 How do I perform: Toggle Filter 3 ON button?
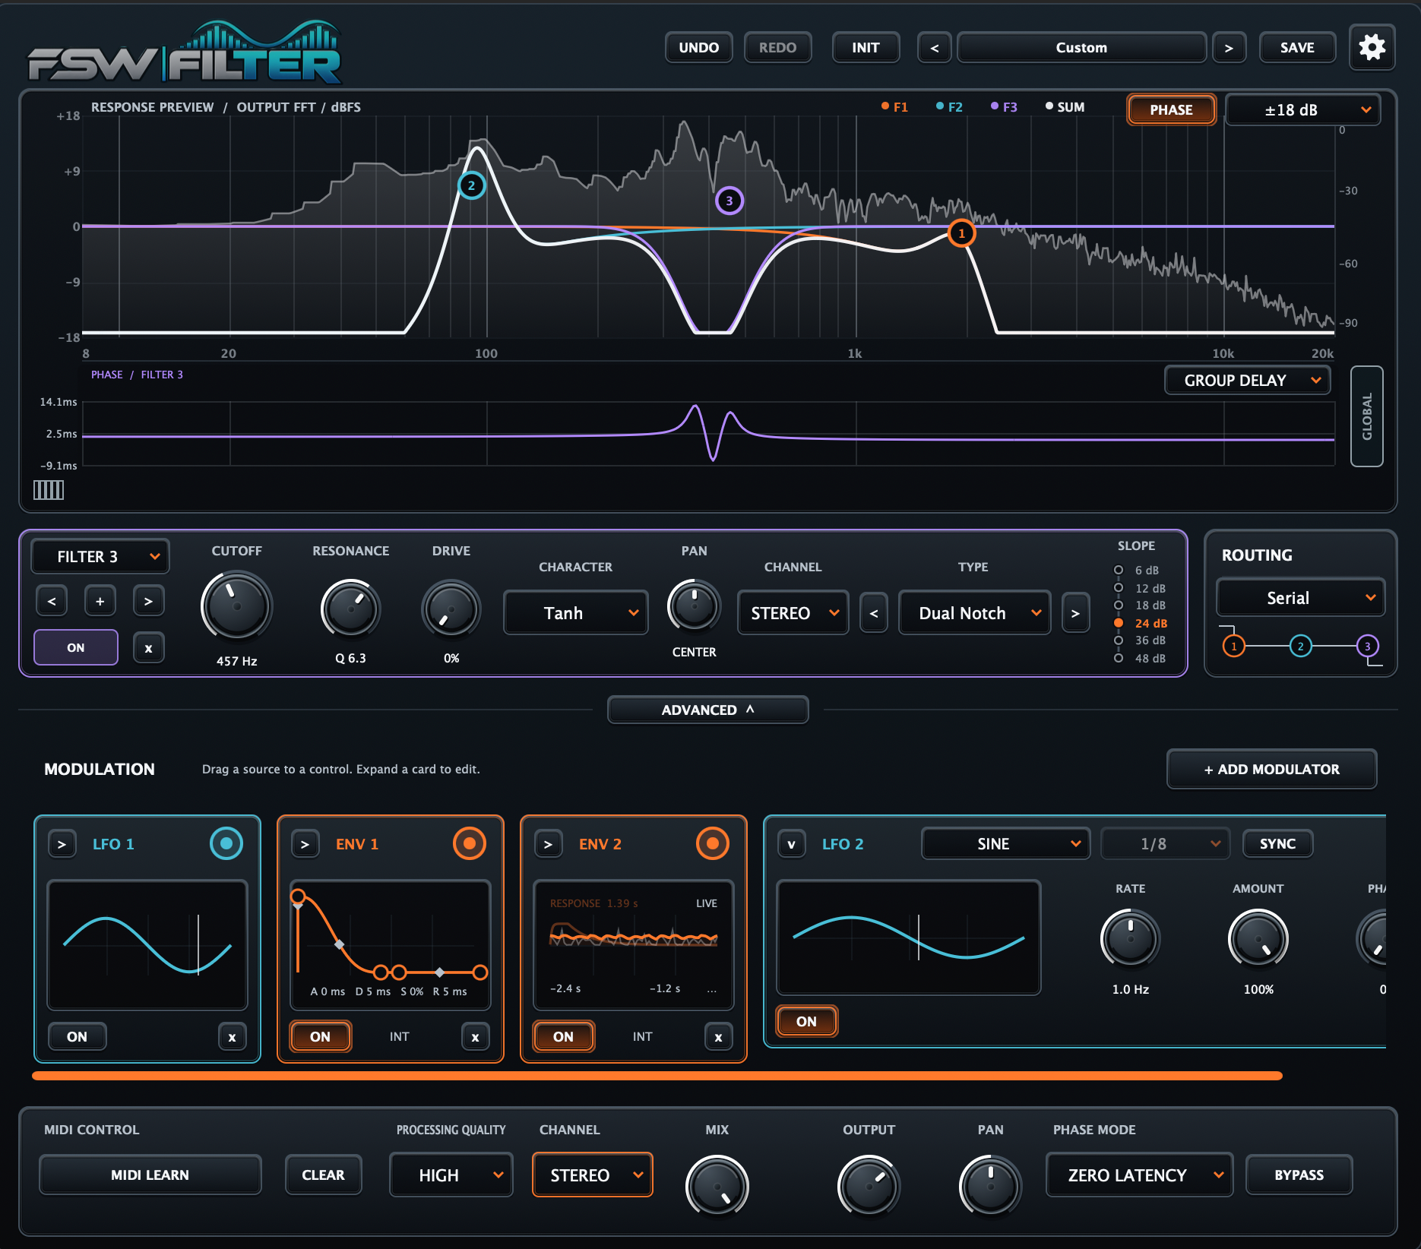point(76,647)
